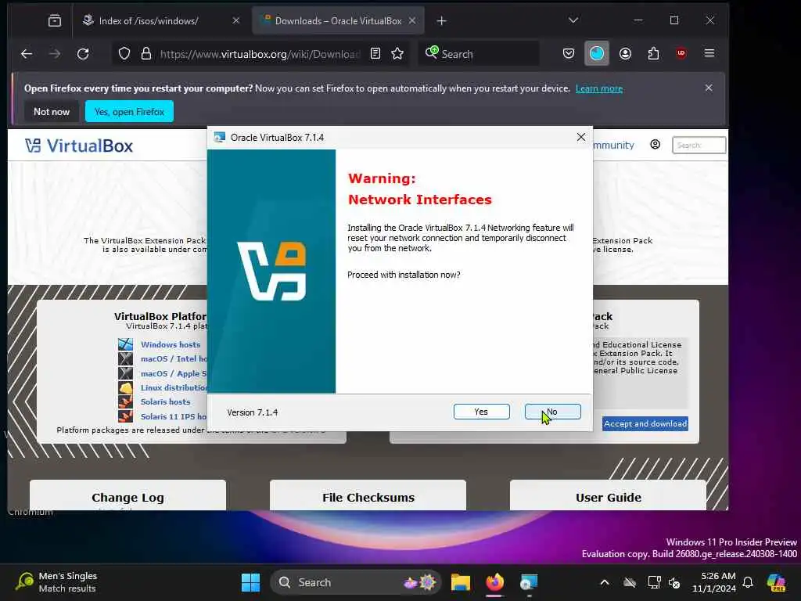This screenshot has width=801, height=601.
Task: Open the tracking protection shield icon
Action: pos(124,54)
